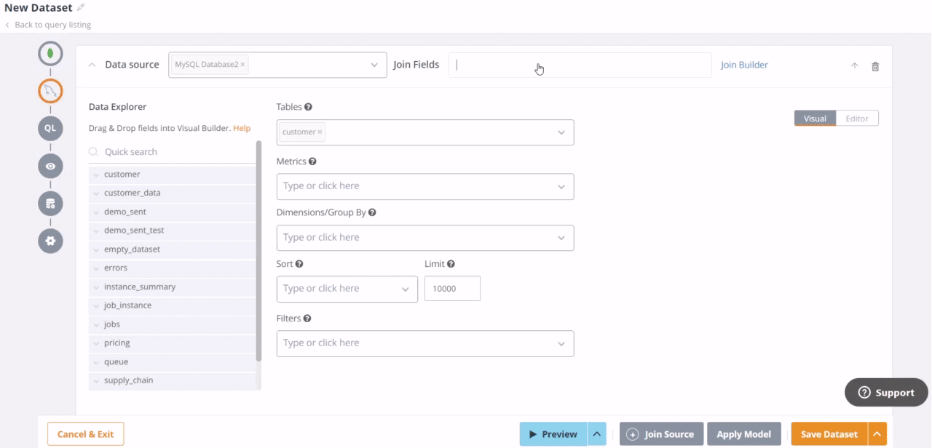Image resolution: width=932 pixels, height=448 pixels.
Task: Click the Limit input field
Action: 452,289
